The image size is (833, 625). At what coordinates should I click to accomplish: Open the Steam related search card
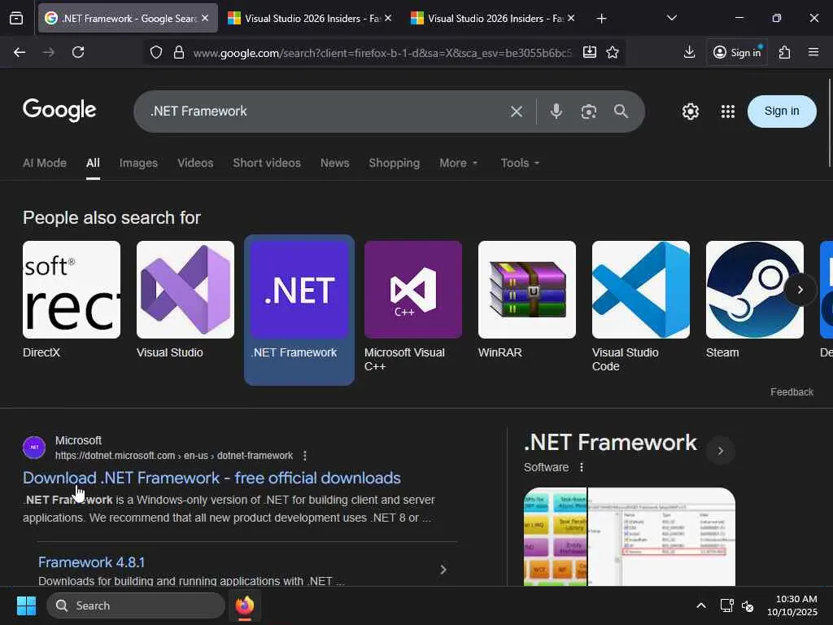754,299
